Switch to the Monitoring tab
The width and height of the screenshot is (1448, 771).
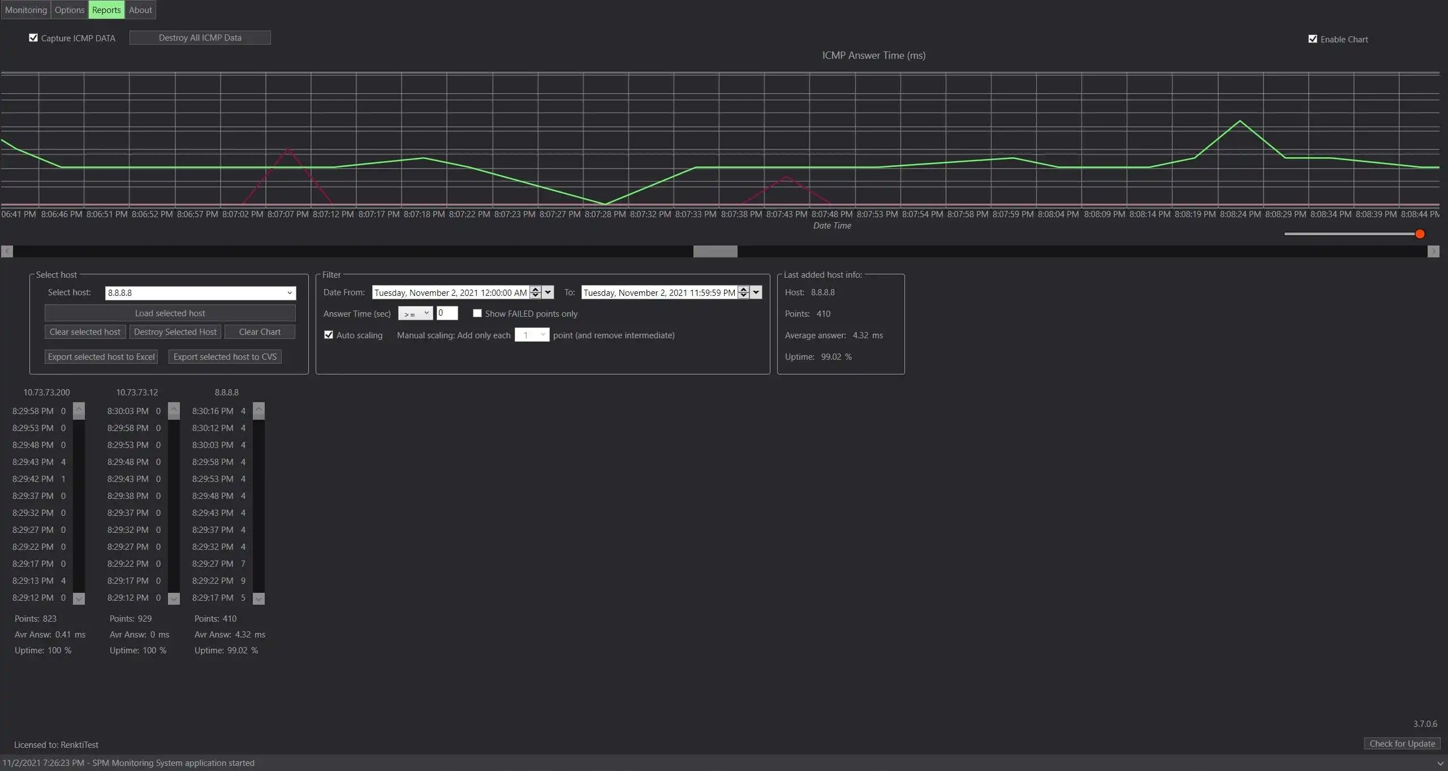26,10
